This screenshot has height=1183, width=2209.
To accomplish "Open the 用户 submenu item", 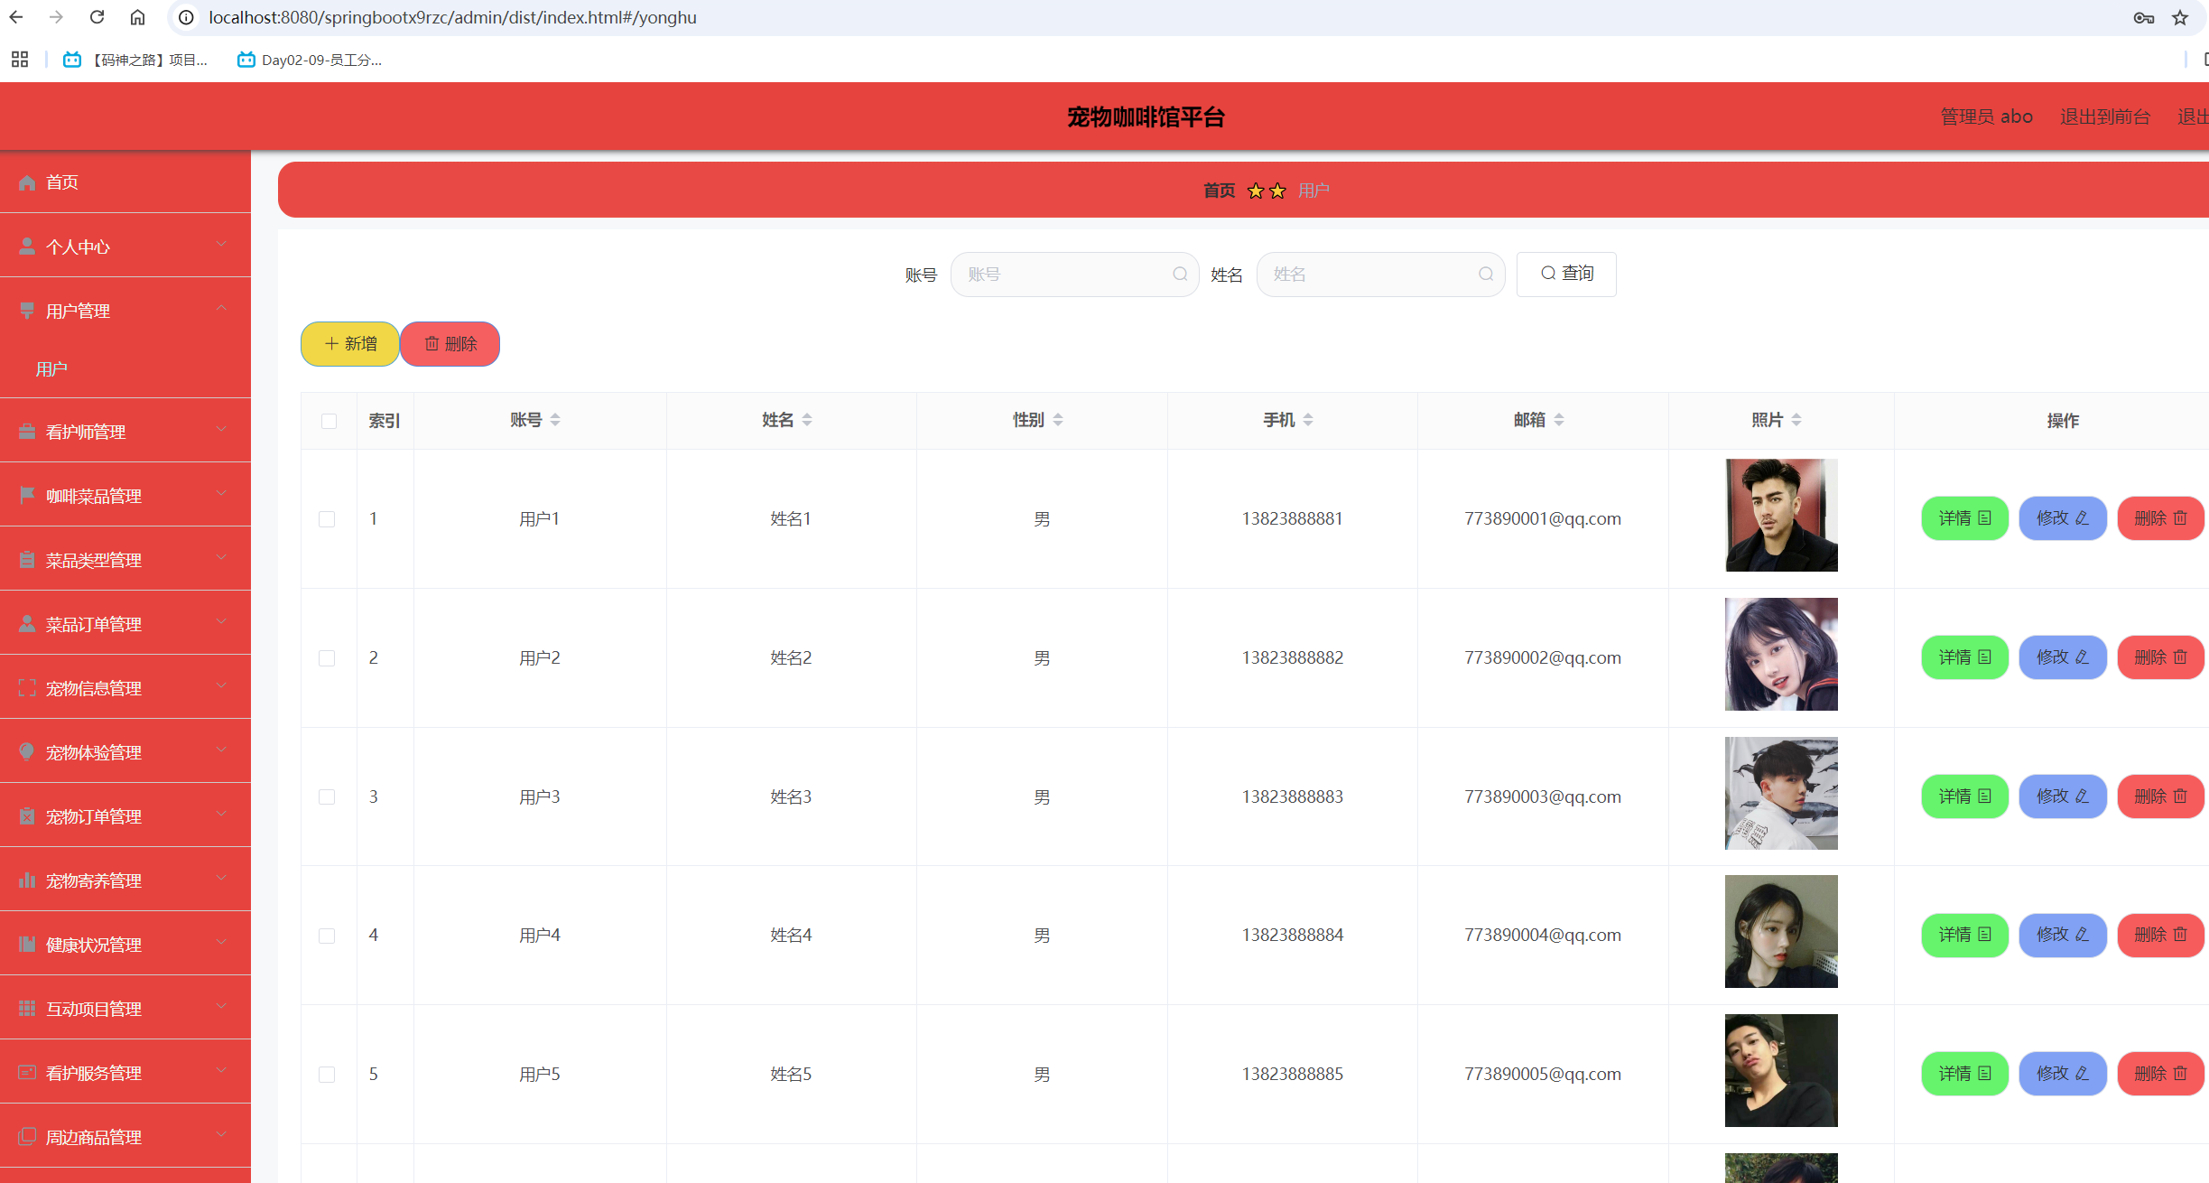I will (x=51, y=368).
